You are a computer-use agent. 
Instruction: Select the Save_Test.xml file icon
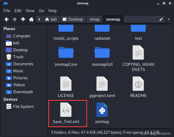66,110
